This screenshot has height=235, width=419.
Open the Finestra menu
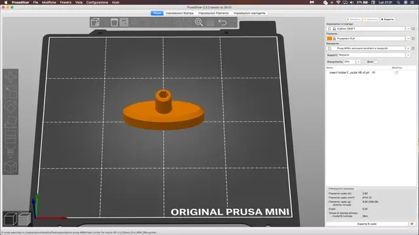point(65,3)
